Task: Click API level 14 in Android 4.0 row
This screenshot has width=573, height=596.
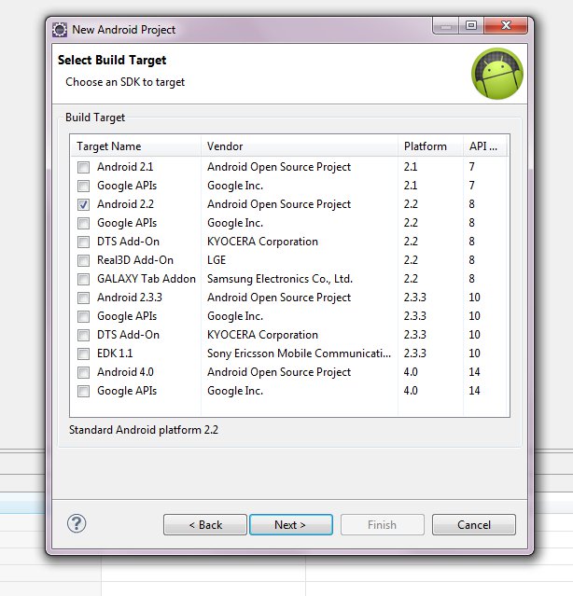Action: click(x=474, y=372)
